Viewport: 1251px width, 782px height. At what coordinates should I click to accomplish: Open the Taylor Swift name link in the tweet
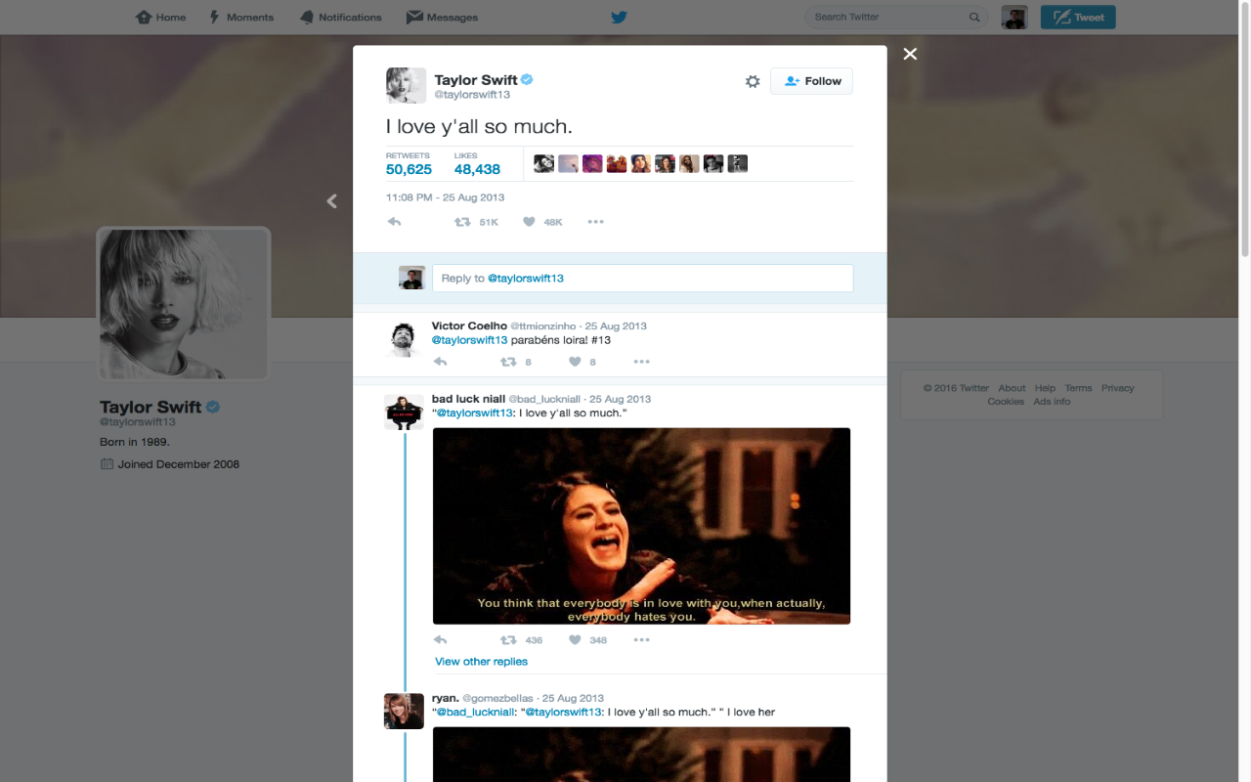tap(476, 79)
